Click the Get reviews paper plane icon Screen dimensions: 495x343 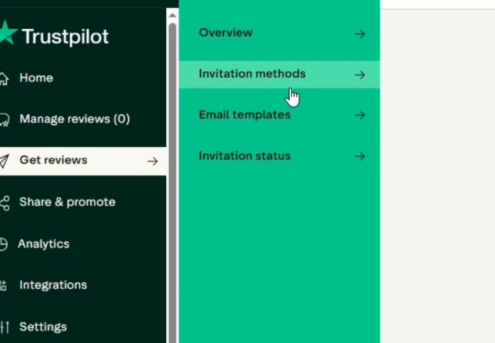[5, 161]
